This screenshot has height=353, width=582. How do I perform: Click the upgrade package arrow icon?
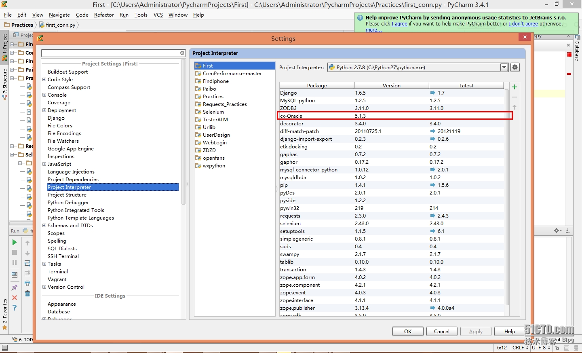click(x=515, y=107)
